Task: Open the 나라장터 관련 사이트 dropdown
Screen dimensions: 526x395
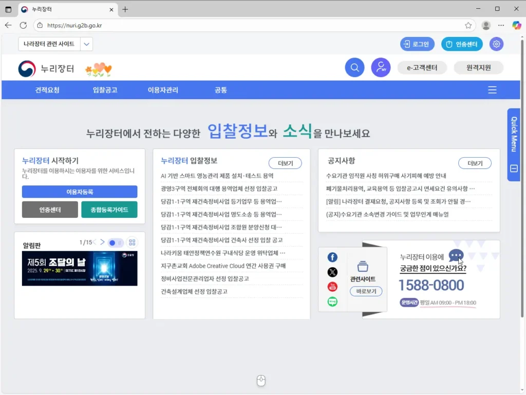Action: pyautogui.click(x=54, y=44)
